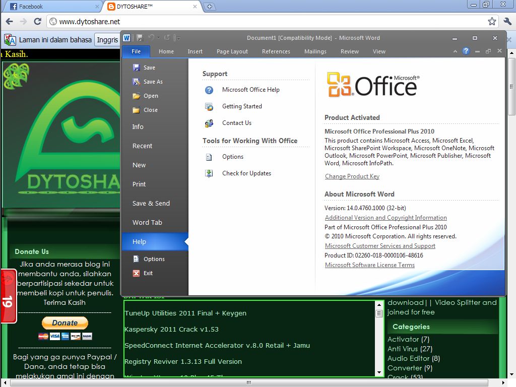Viewport: 516px width, 387px height.
Task: Switch to the Mailings ribbon tab
Action: (x=315, y=51)
